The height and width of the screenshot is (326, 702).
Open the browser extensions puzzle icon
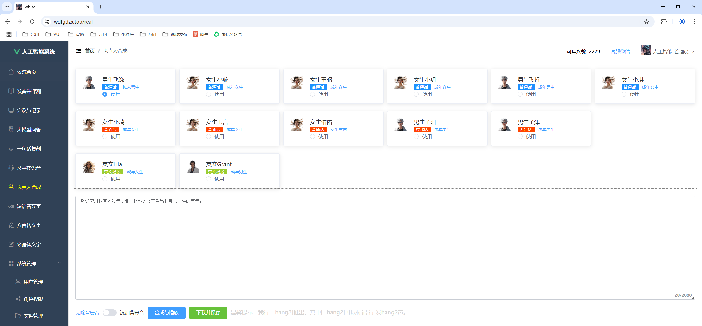click(664, 22)
